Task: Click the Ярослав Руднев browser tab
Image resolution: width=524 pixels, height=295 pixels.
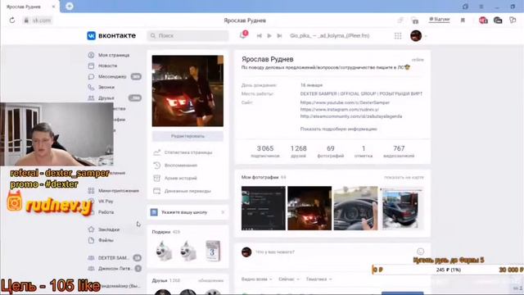Action: coord(30,7)
